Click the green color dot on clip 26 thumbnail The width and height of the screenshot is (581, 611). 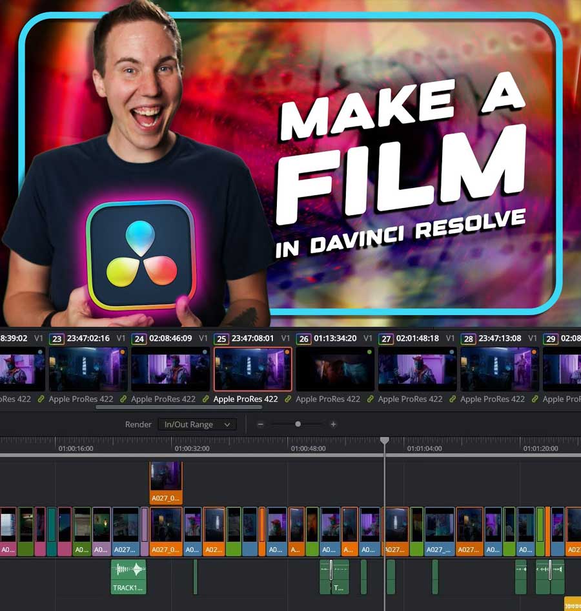point(369,352)
